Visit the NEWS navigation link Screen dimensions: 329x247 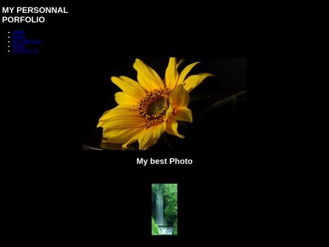click(18, 46)
